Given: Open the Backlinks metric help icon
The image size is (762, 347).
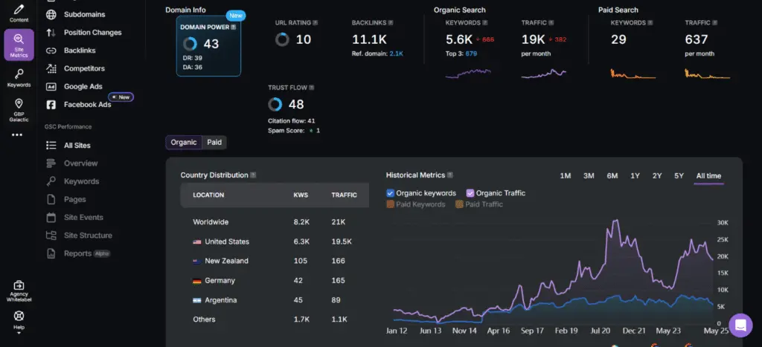Looking at the screenshot, I should [391, 23].
